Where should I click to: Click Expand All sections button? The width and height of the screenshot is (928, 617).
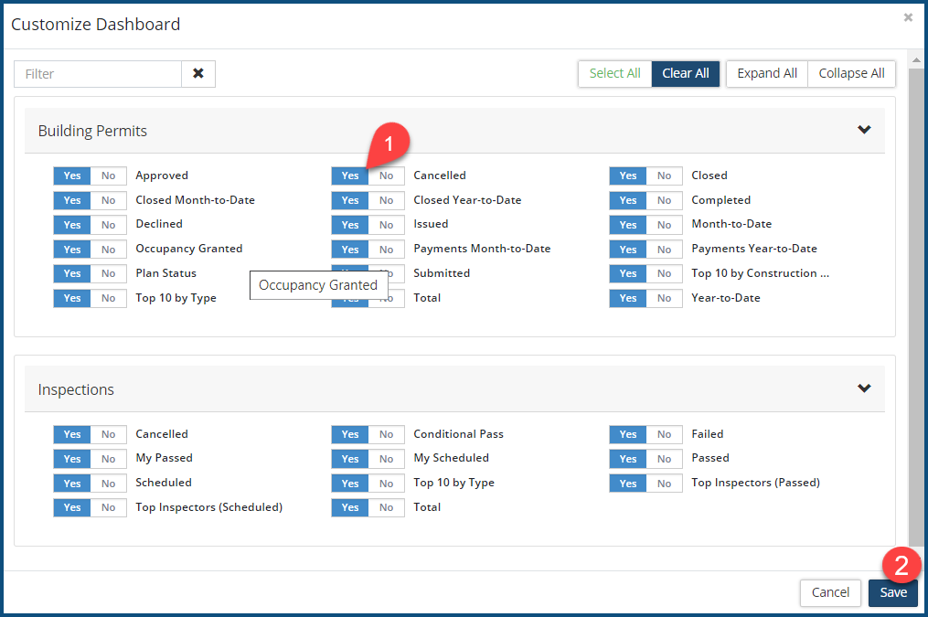point(766,74)
